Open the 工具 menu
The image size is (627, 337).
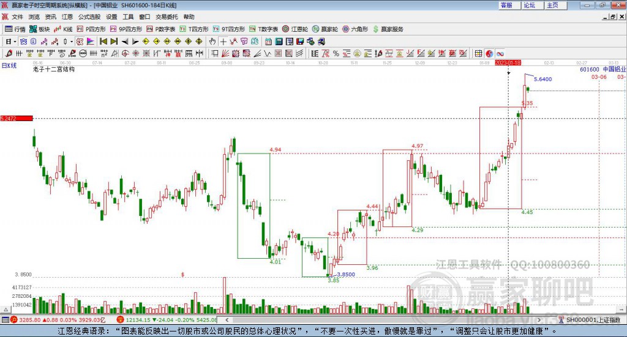click(128, 17)
